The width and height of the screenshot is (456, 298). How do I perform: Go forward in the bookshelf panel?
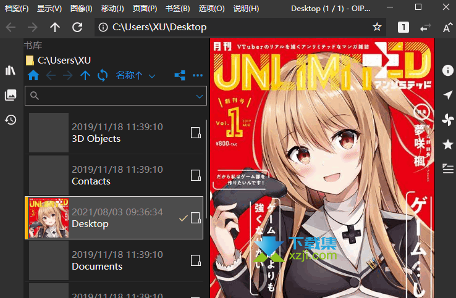68,76
